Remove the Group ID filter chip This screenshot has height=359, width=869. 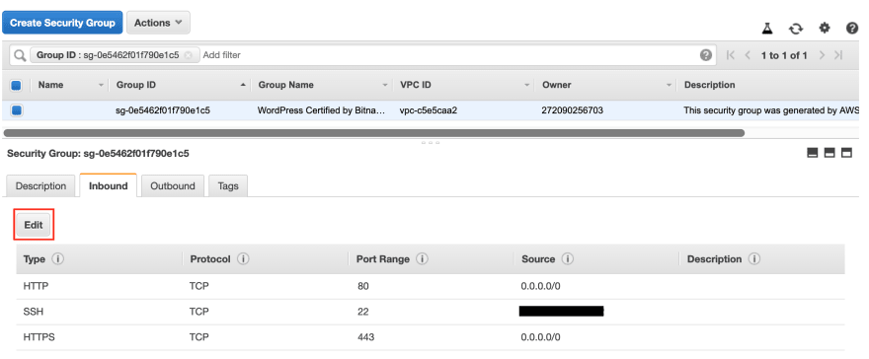click(188, 55)
